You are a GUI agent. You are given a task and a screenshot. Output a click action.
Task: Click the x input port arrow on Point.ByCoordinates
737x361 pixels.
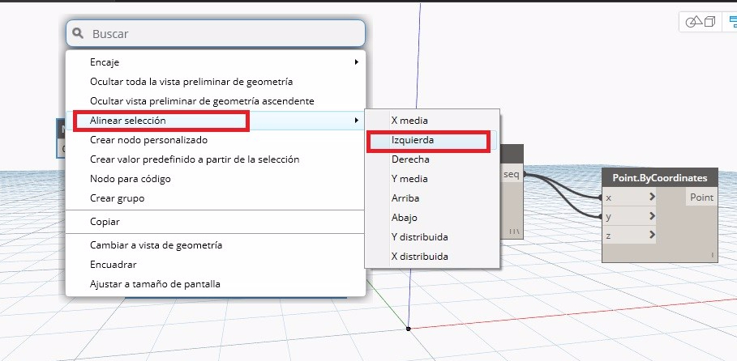[x=652, y=197]
